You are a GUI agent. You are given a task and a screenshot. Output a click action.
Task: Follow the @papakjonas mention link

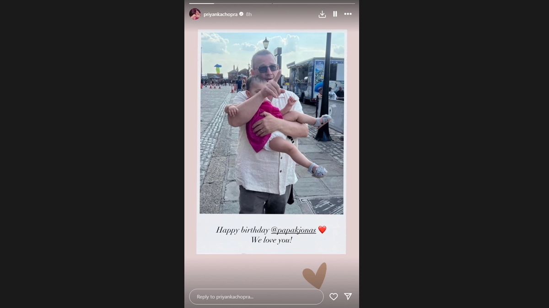[293, 230]
